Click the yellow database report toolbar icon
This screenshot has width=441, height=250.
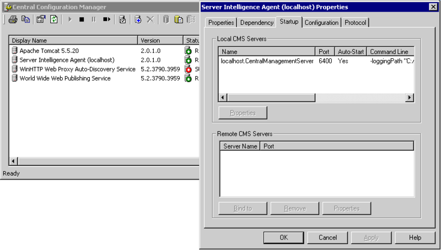pos(179,19)
